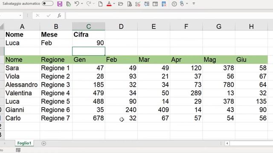Viewport: 273px width, 153px height.
Task: Select the cell containing Valentina
Action: 22,93
